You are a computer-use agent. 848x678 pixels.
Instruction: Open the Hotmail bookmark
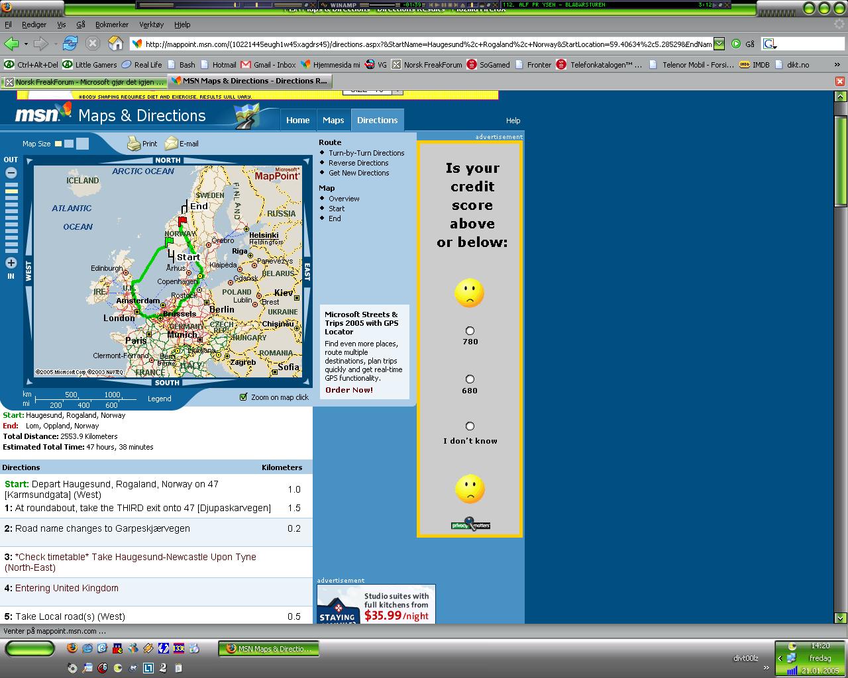click(219, 65)
